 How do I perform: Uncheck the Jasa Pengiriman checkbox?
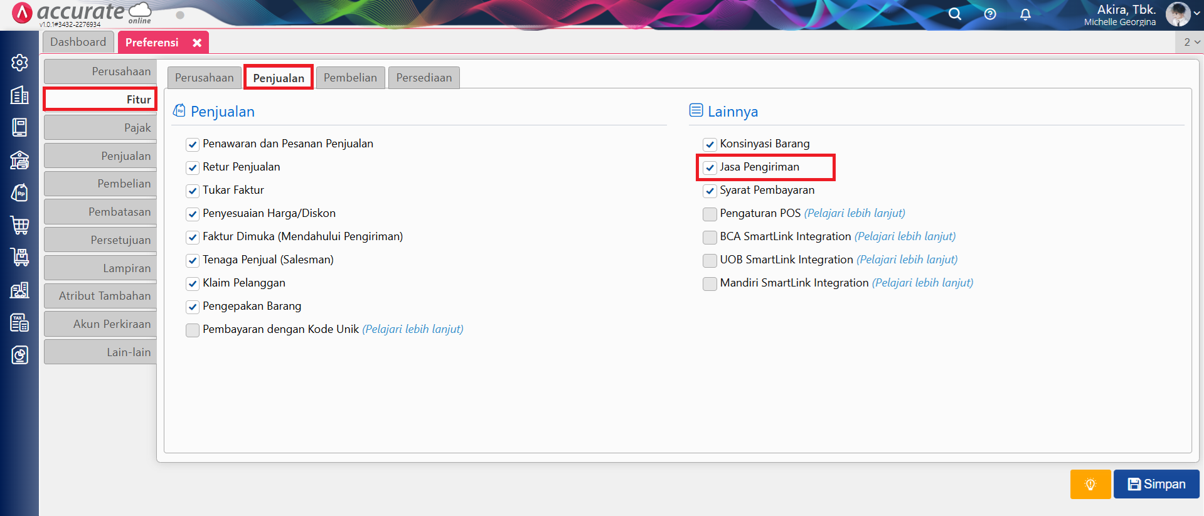click(x=710, y=168)
